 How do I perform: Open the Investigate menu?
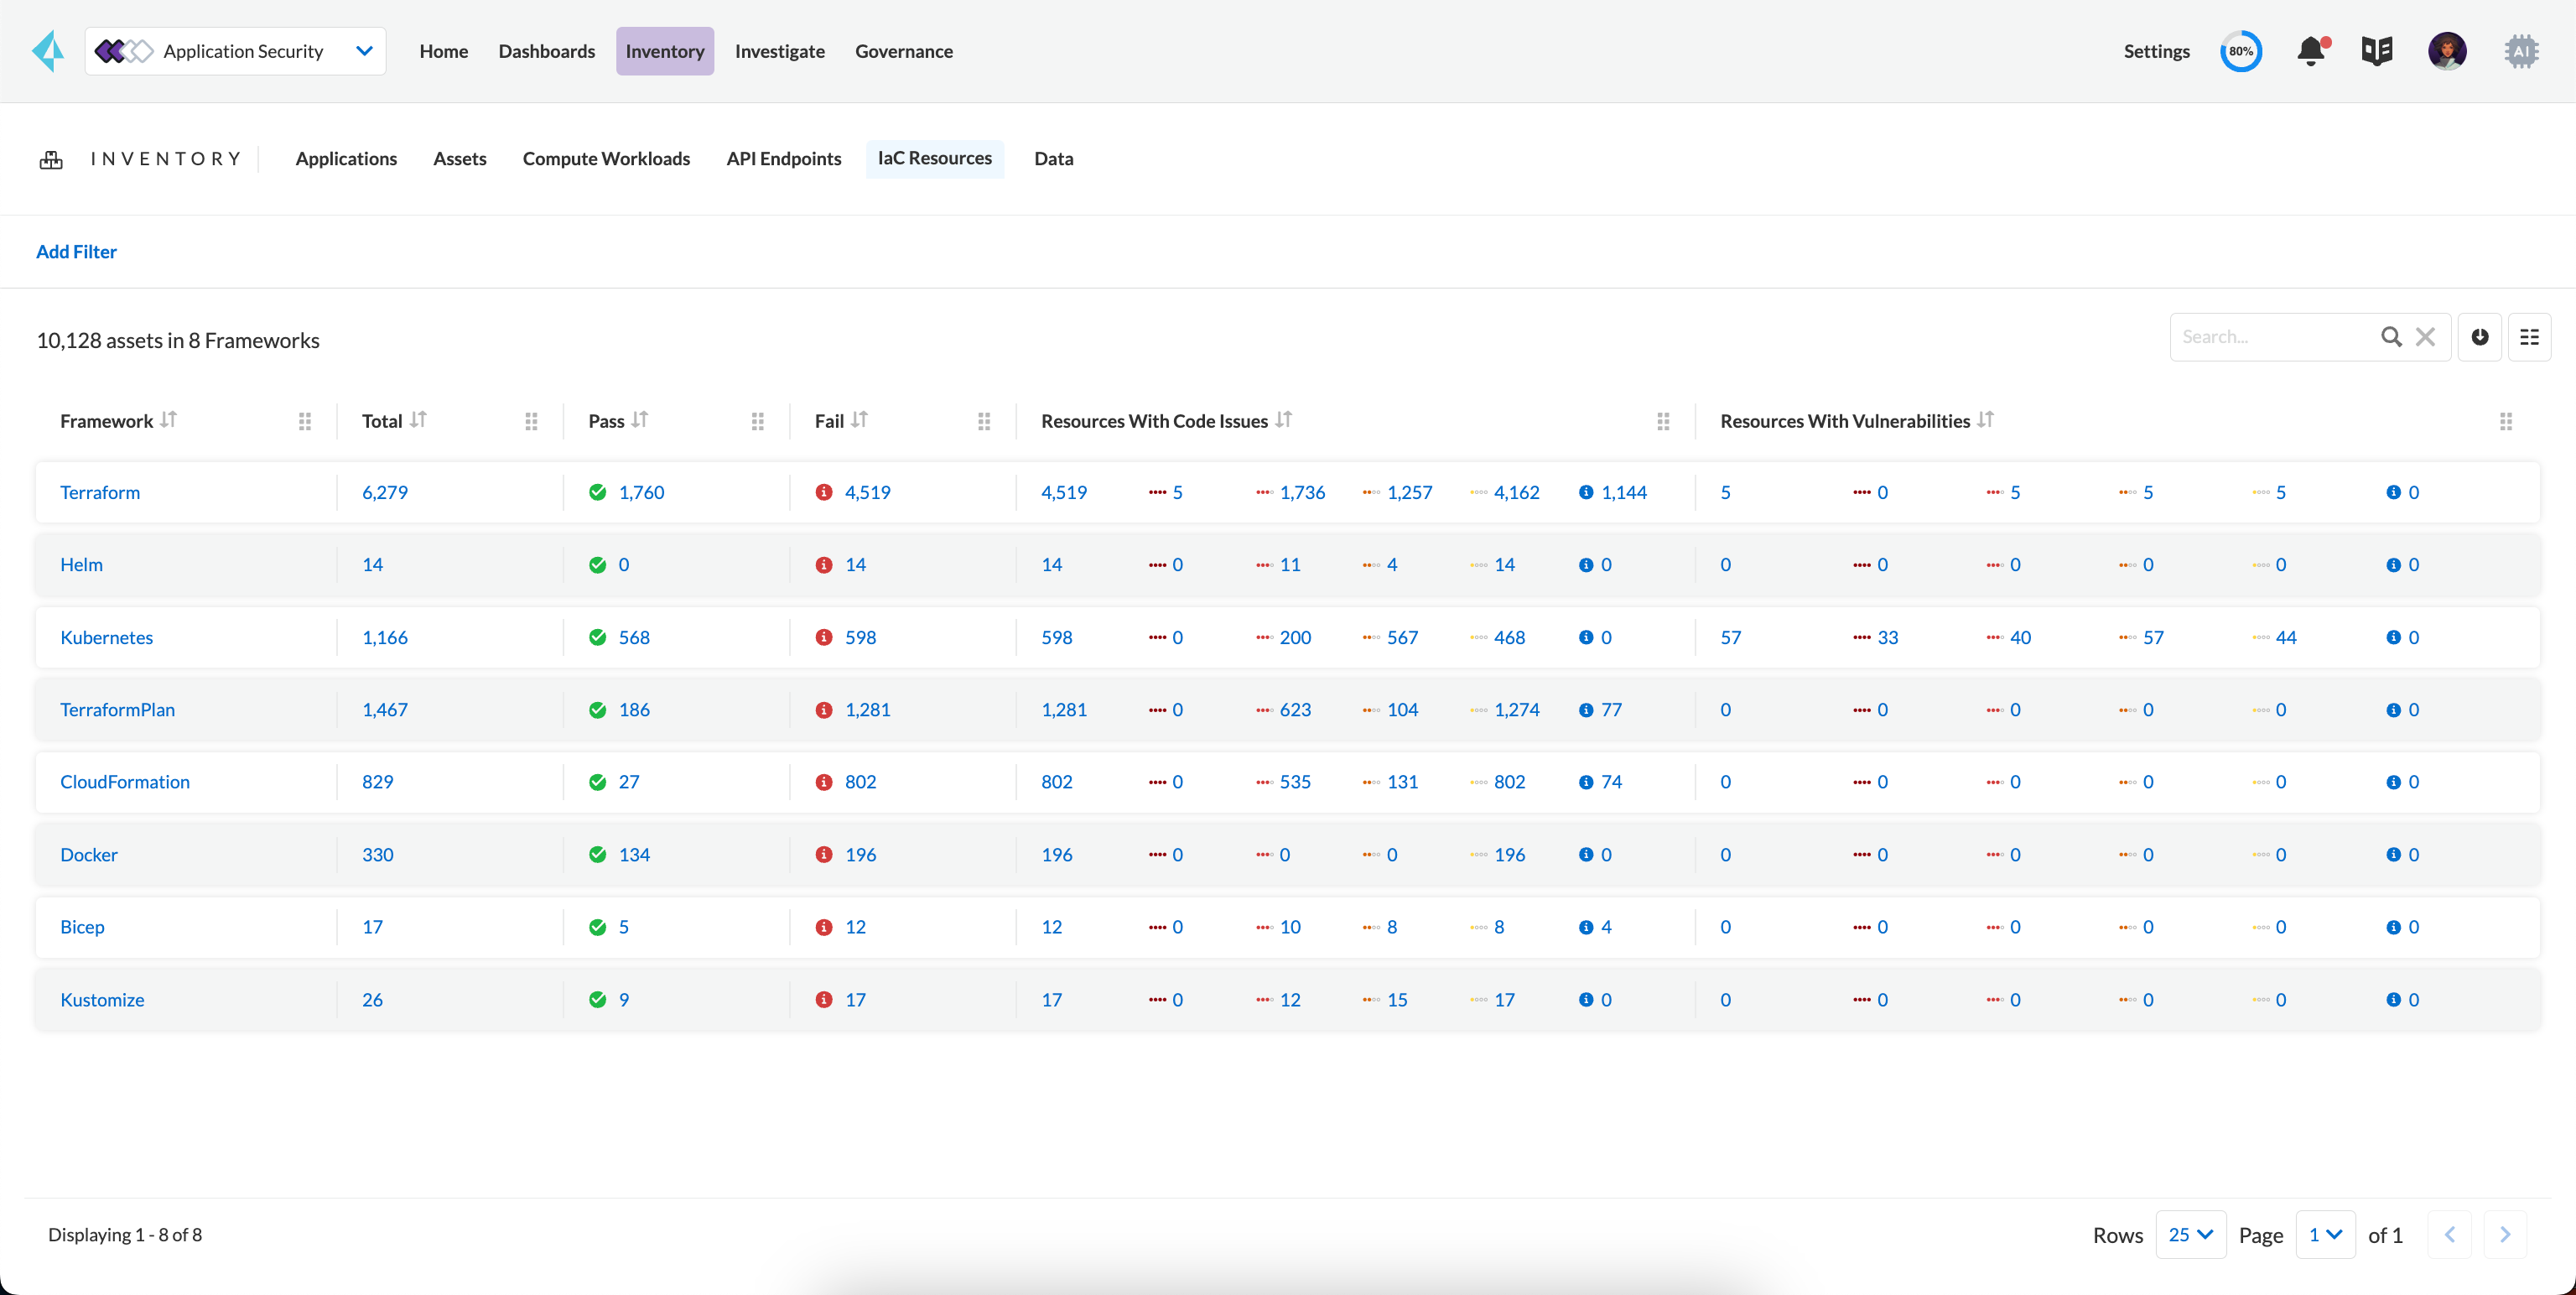(780, 51)
